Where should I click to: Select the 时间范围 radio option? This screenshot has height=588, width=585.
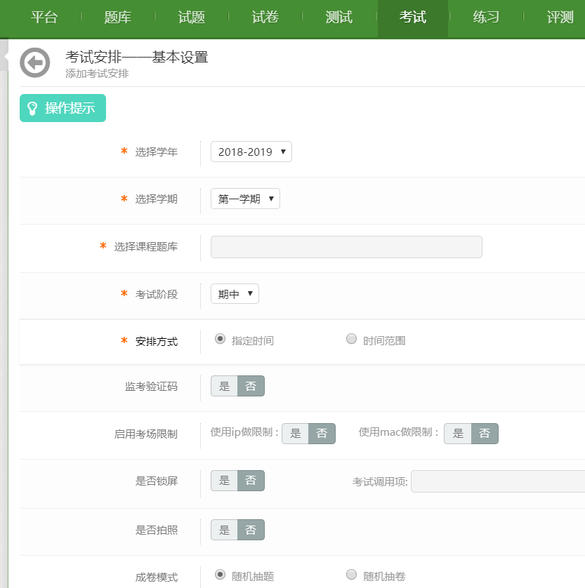(x=352, y=340)
